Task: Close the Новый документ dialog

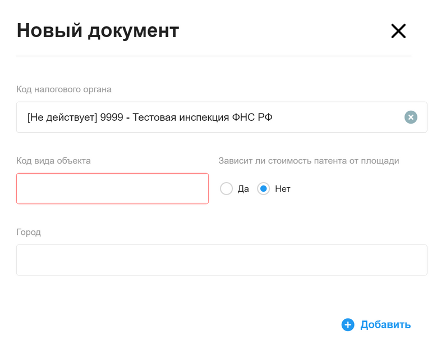Action: click(398, 31)
